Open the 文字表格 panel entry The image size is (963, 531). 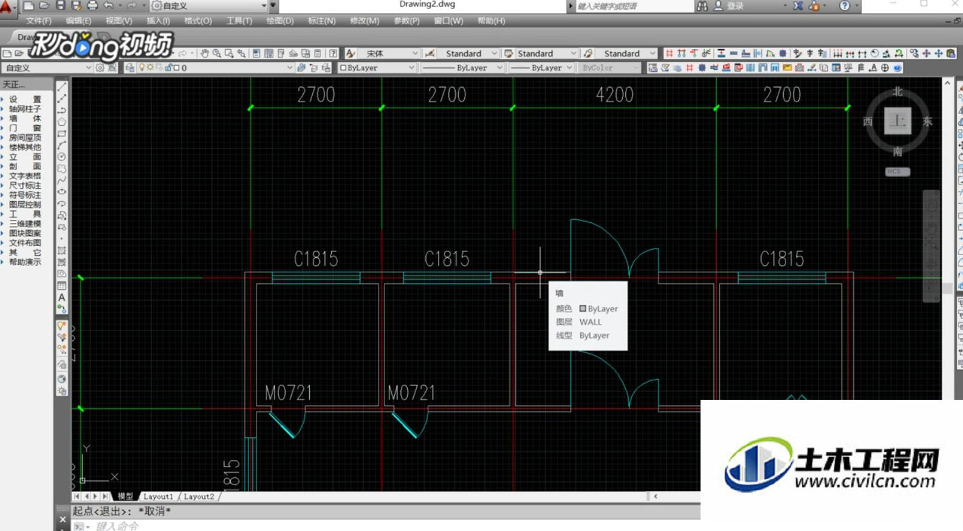[25, 176]
